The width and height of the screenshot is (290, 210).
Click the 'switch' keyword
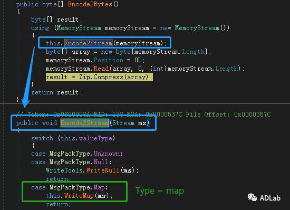[42, 138]
